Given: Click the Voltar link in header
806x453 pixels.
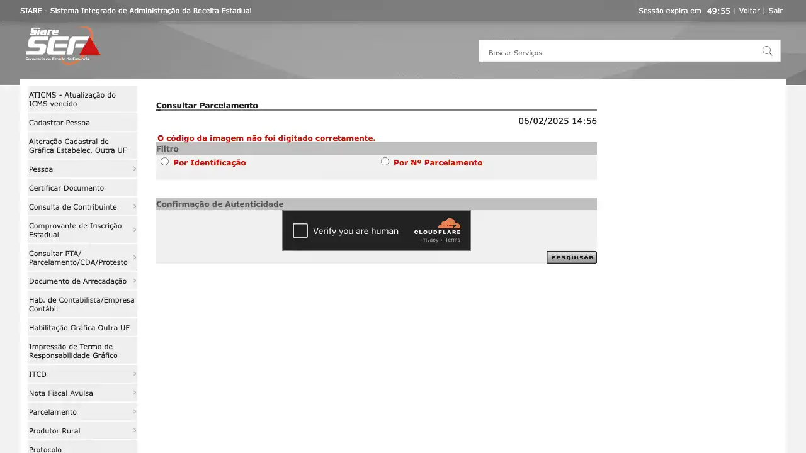Looking at the screenshot, I should click(x=749, y=11).
